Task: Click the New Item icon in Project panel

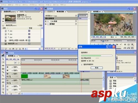Action: (x=20, y=49)
